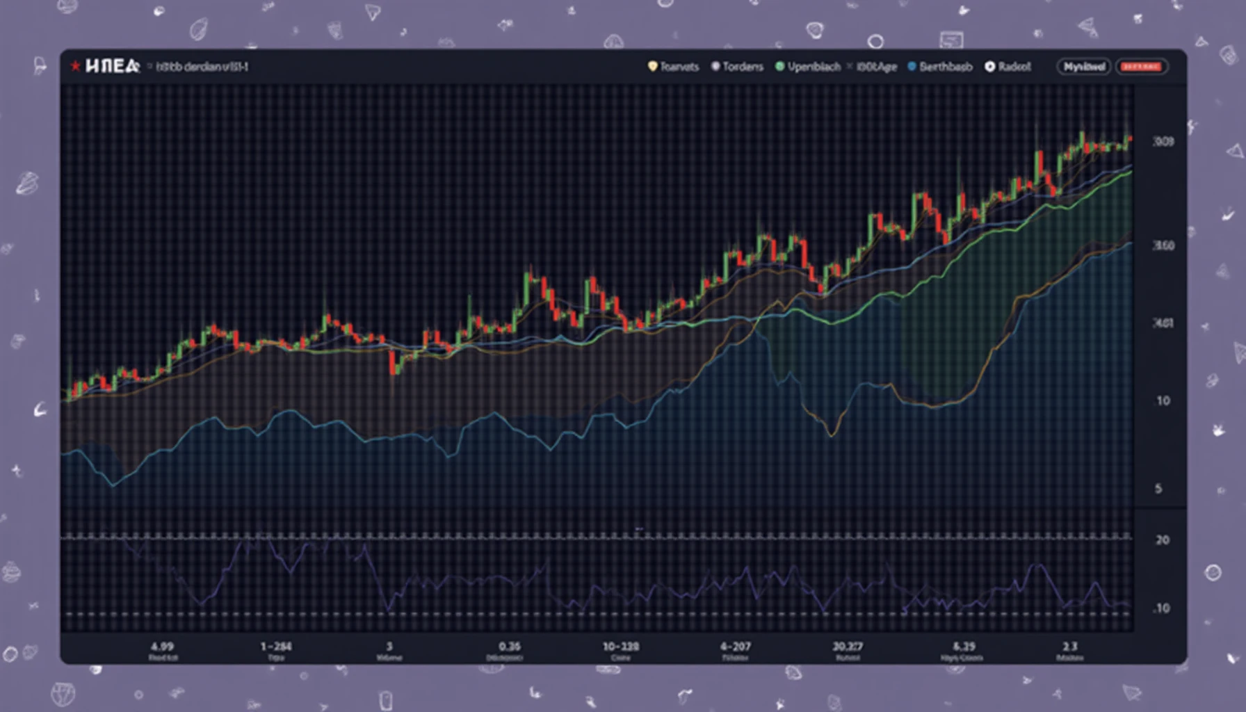Select the 0.36 value on bottom axis
The width and height of the screenshot is (1246, 712).
pyautogui.click(x=509, y=646)
